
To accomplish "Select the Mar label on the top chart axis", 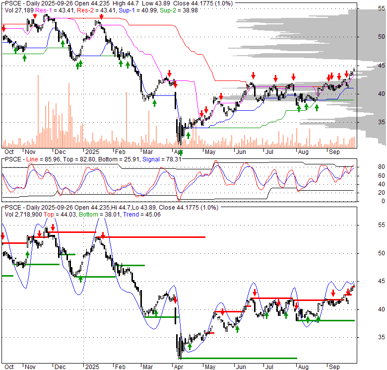I will [147, 152].
